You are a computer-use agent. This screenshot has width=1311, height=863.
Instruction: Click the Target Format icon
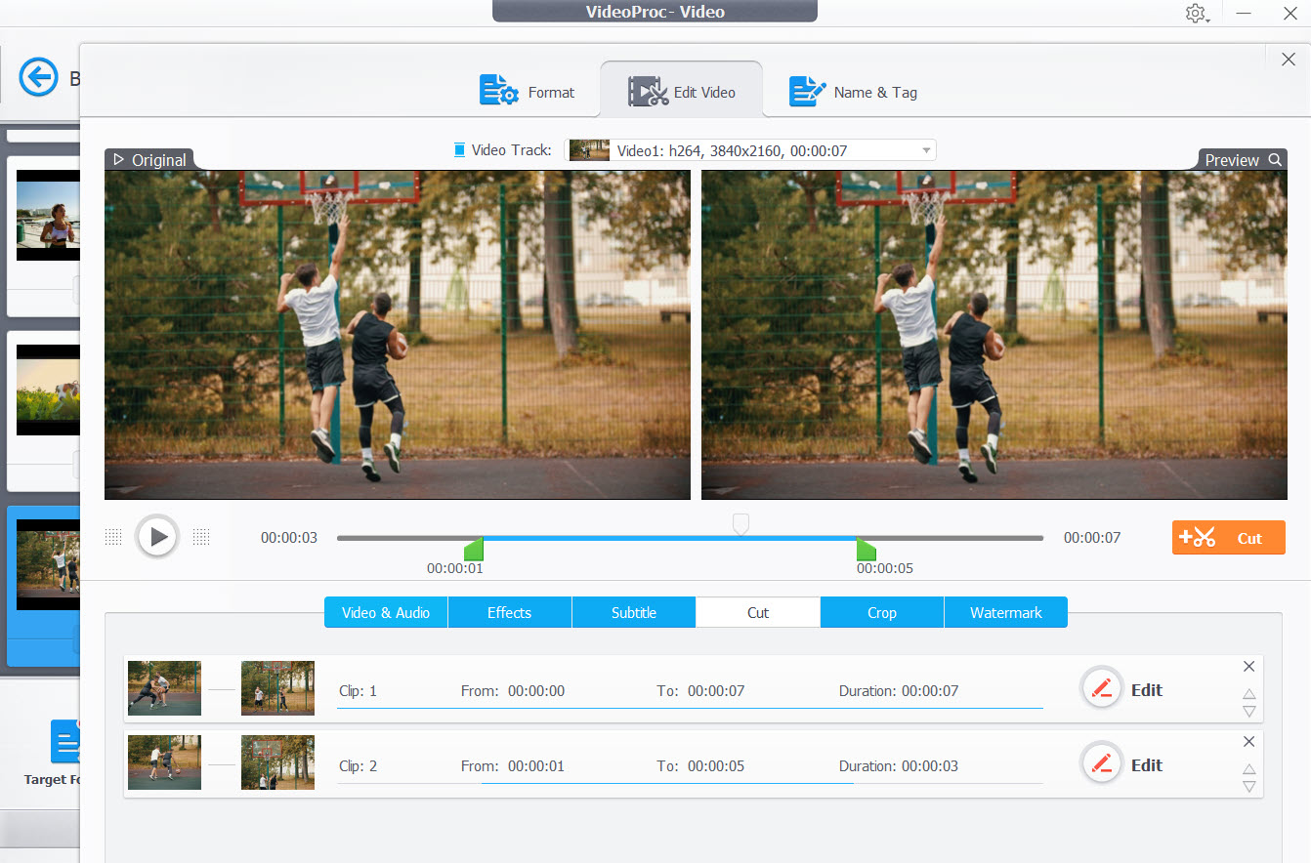66,742
